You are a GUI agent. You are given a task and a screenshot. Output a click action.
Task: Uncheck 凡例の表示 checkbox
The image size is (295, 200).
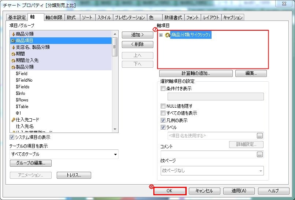(x=163, y=121)
